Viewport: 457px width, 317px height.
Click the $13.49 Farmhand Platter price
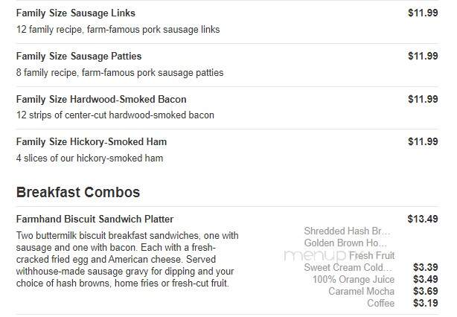pyautogui.click(x=423, y=219)
